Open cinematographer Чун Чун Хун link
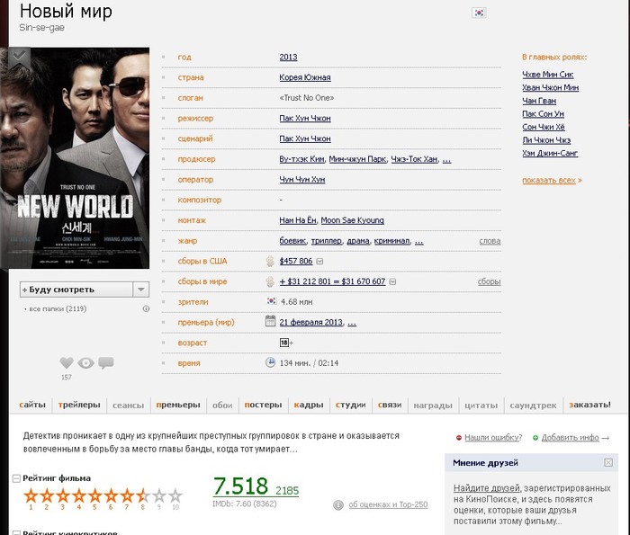Viewport: 630px width, 535px height. click(x=302, y=180)
